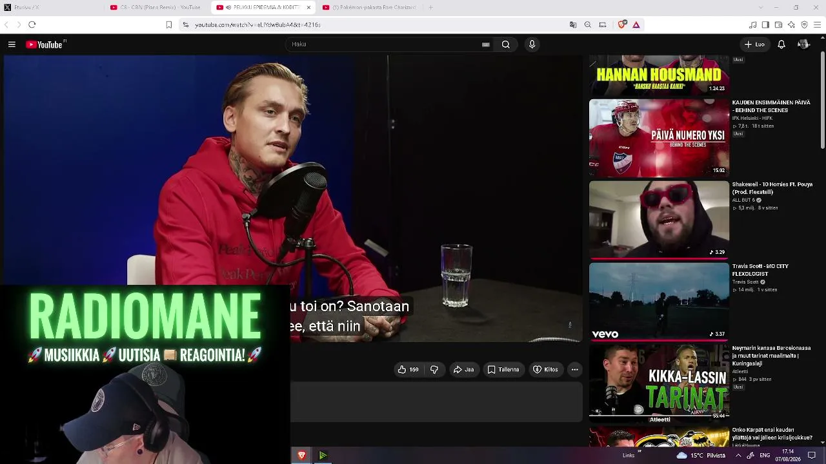The height and width of the screenshot is (464, 826).
Task: Go forward in browser history
Action: 18,24
